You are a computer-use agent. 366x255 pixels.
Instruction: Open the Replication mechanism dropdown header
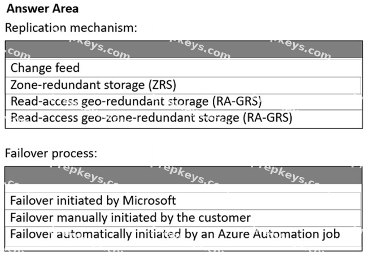click(184, 50)
